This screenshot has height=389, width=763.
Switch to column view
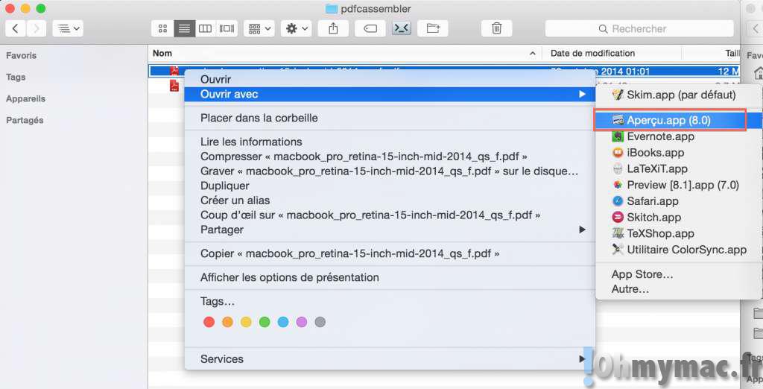coord(206,29)
